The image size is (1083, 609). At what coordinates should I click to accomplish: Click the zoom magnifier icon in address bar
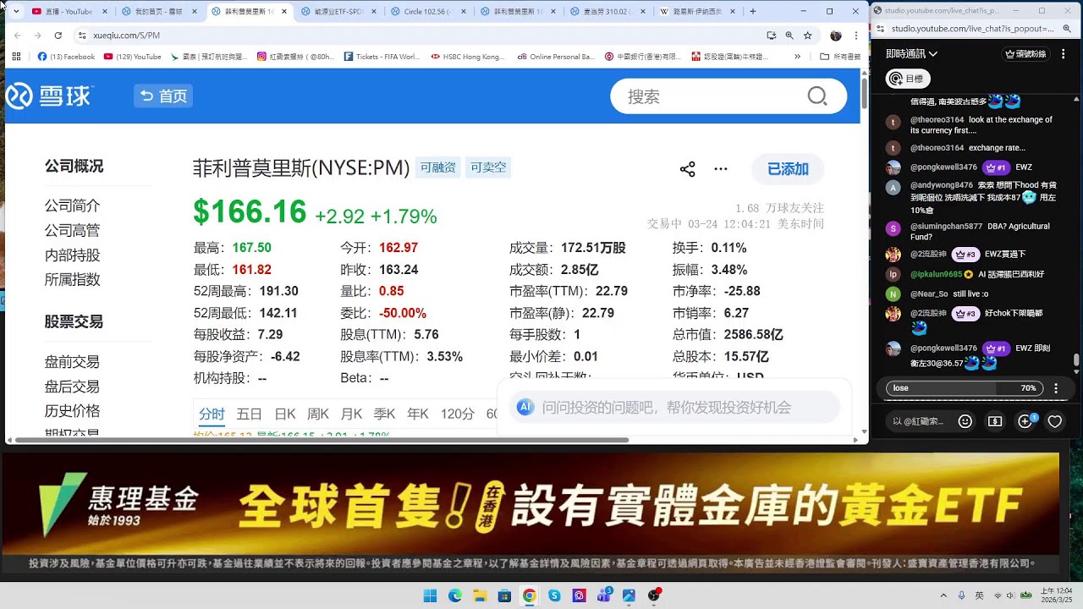pyautogui.click(x=789, y=36)
